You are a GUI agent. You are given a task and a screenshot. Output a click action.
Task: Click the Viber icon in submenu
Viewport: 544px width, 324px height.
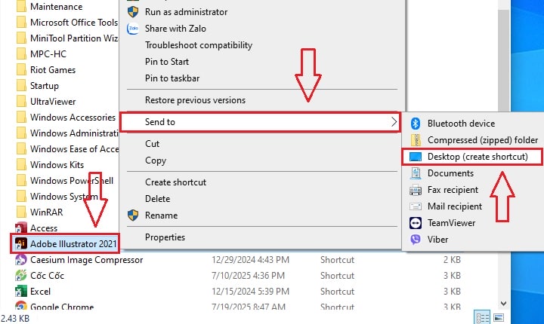pyautogui.click(x=416, y=240)
